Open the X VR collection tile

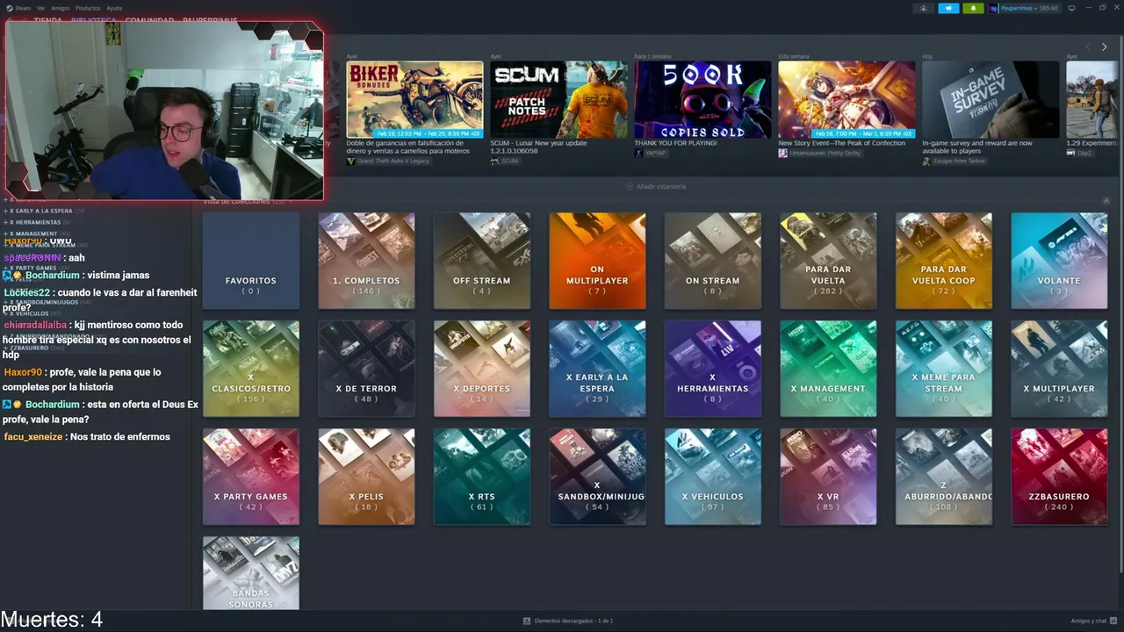pyautogui.click(x=828, y=477)
